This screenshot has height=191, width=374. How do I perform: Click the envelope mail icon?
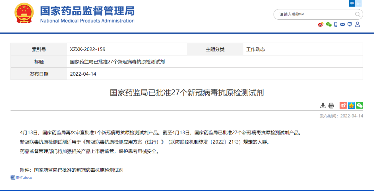(343, 25)
